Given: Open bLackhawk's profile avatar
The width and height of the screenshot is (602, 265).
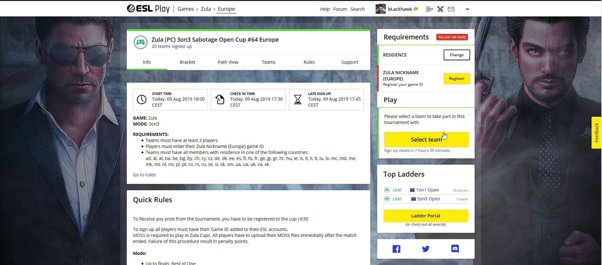Looking at the screenshot, I should 381,9.
